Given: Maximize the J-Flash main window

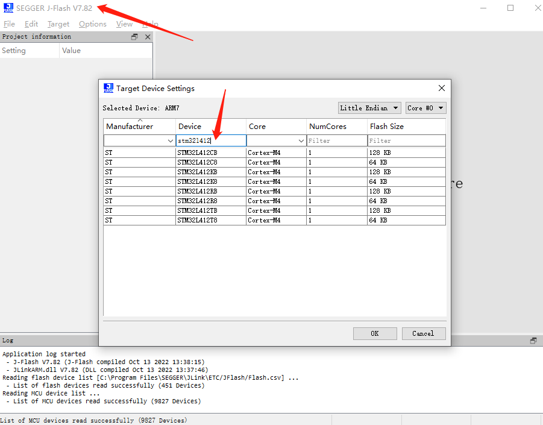Looking at the screenshot, I should 510,8.
